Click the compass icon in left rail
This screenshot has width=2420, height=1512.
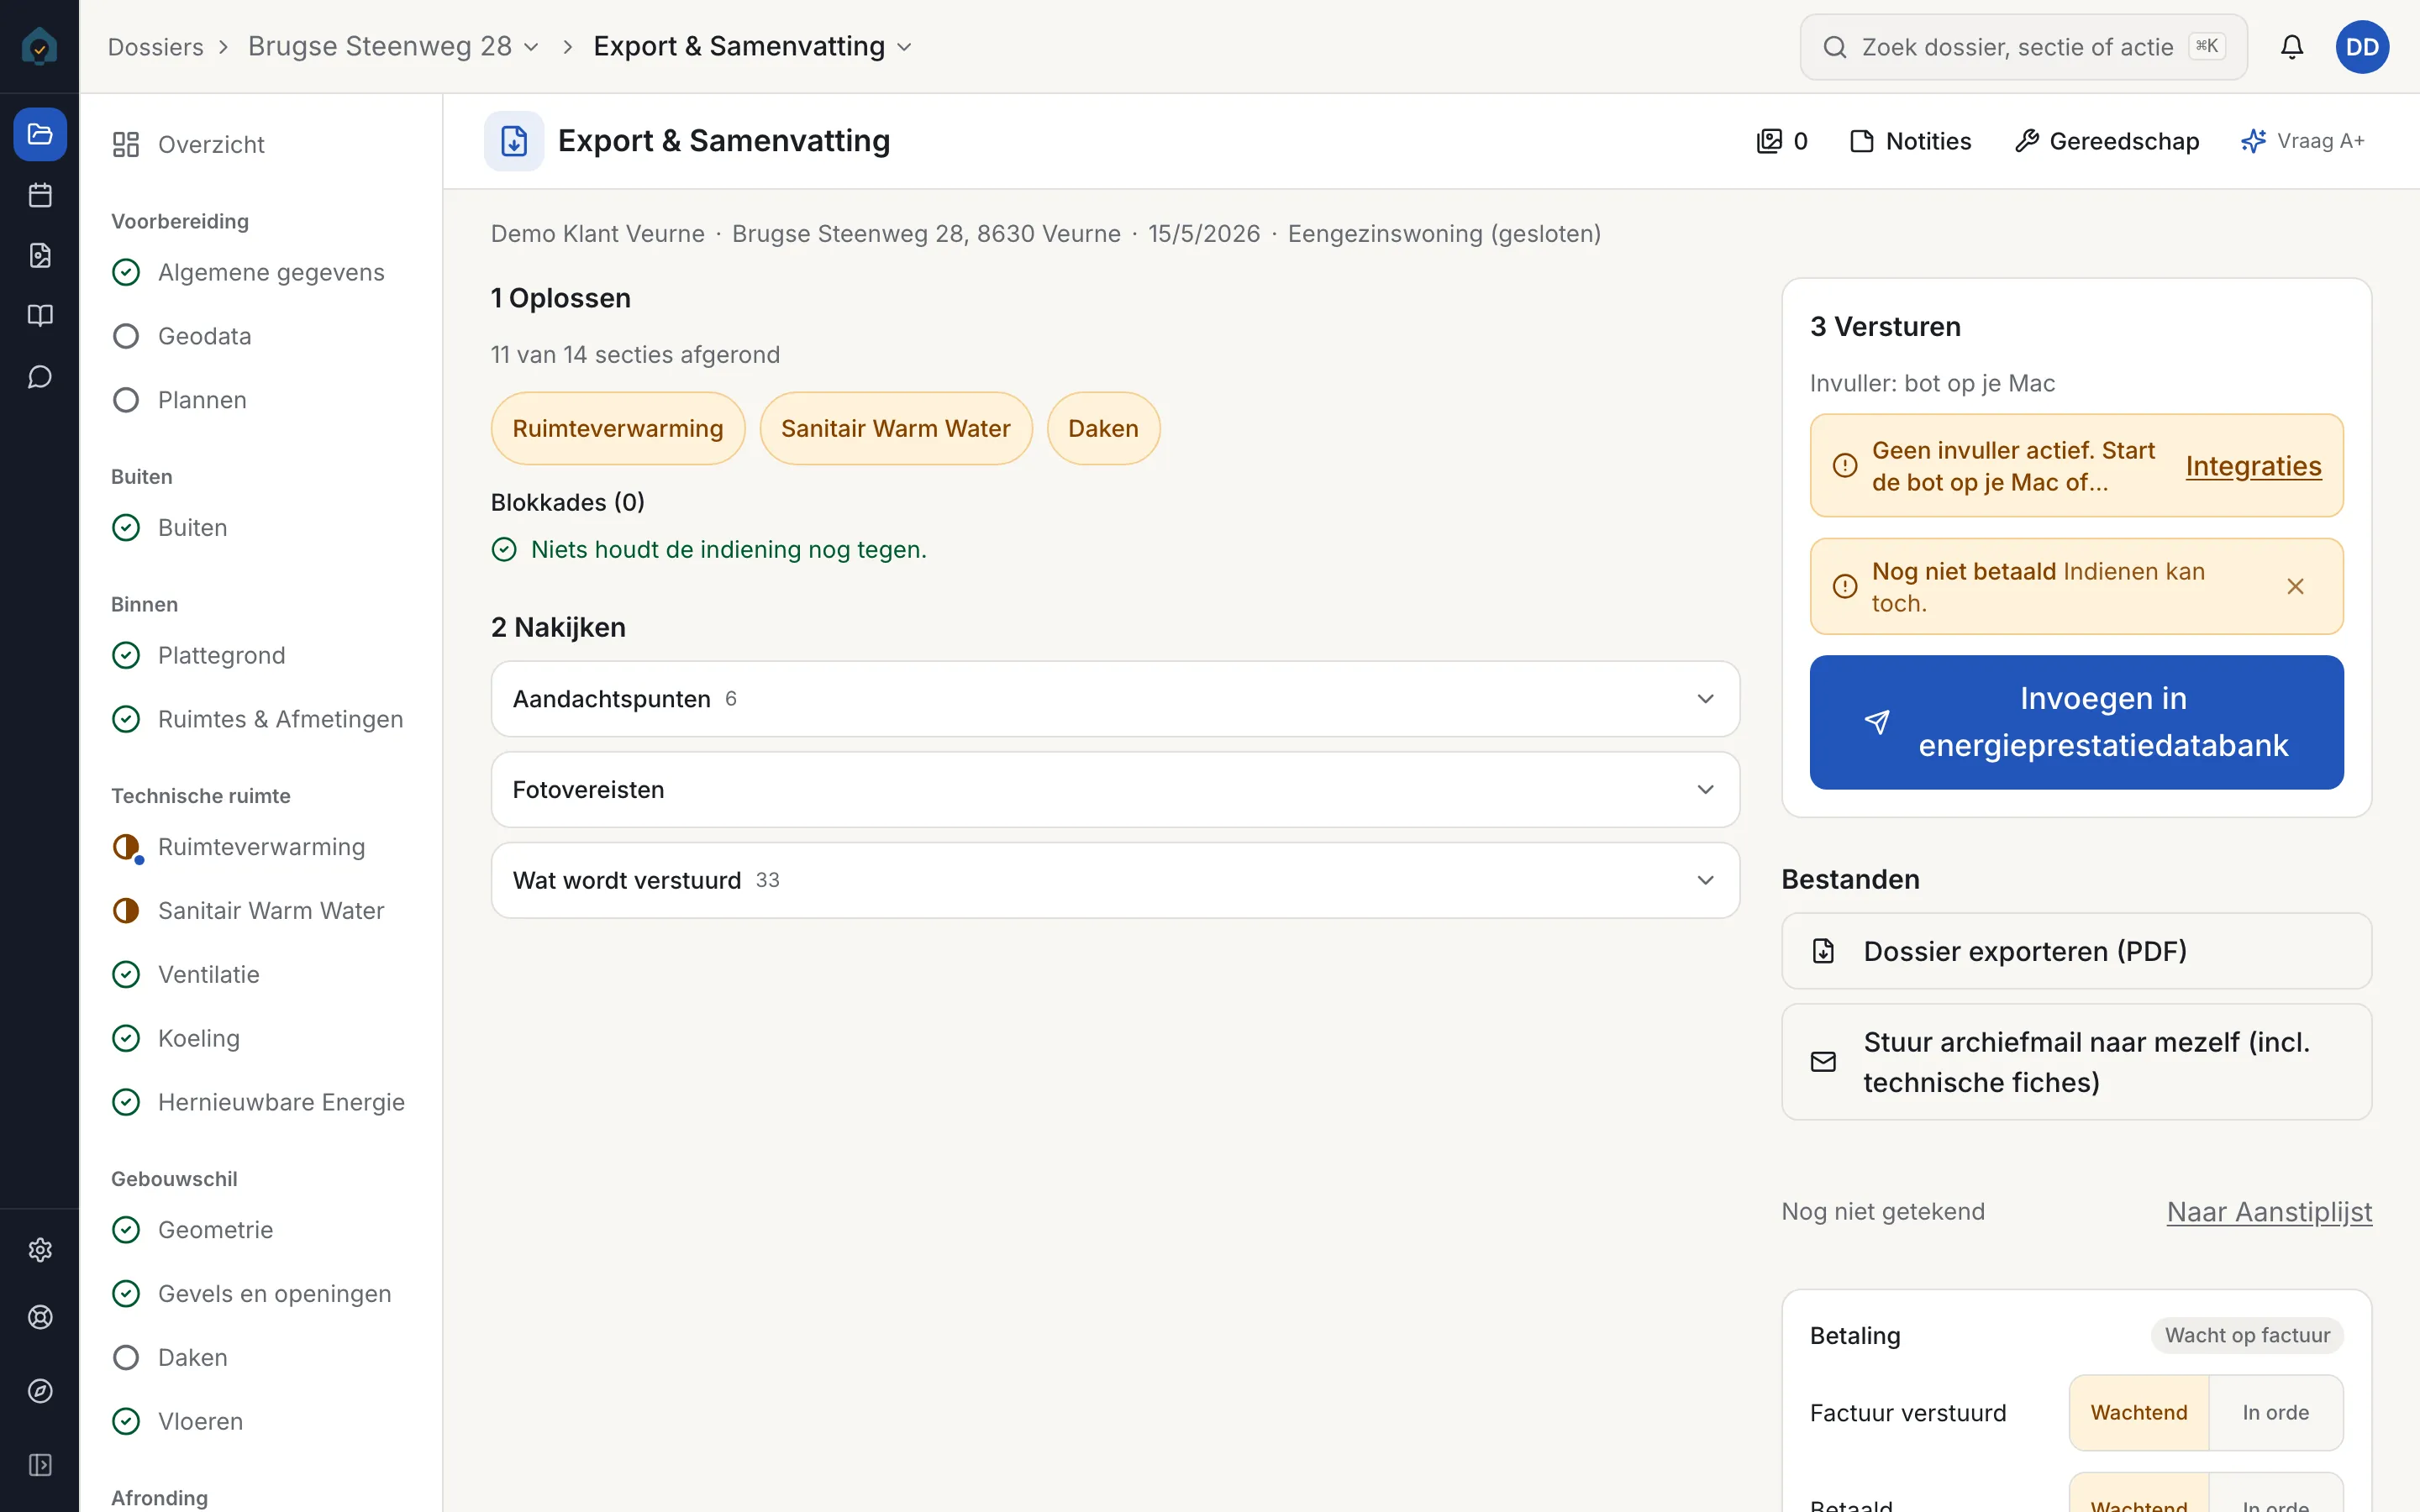pyautogui.click(x=40, y=1391)
